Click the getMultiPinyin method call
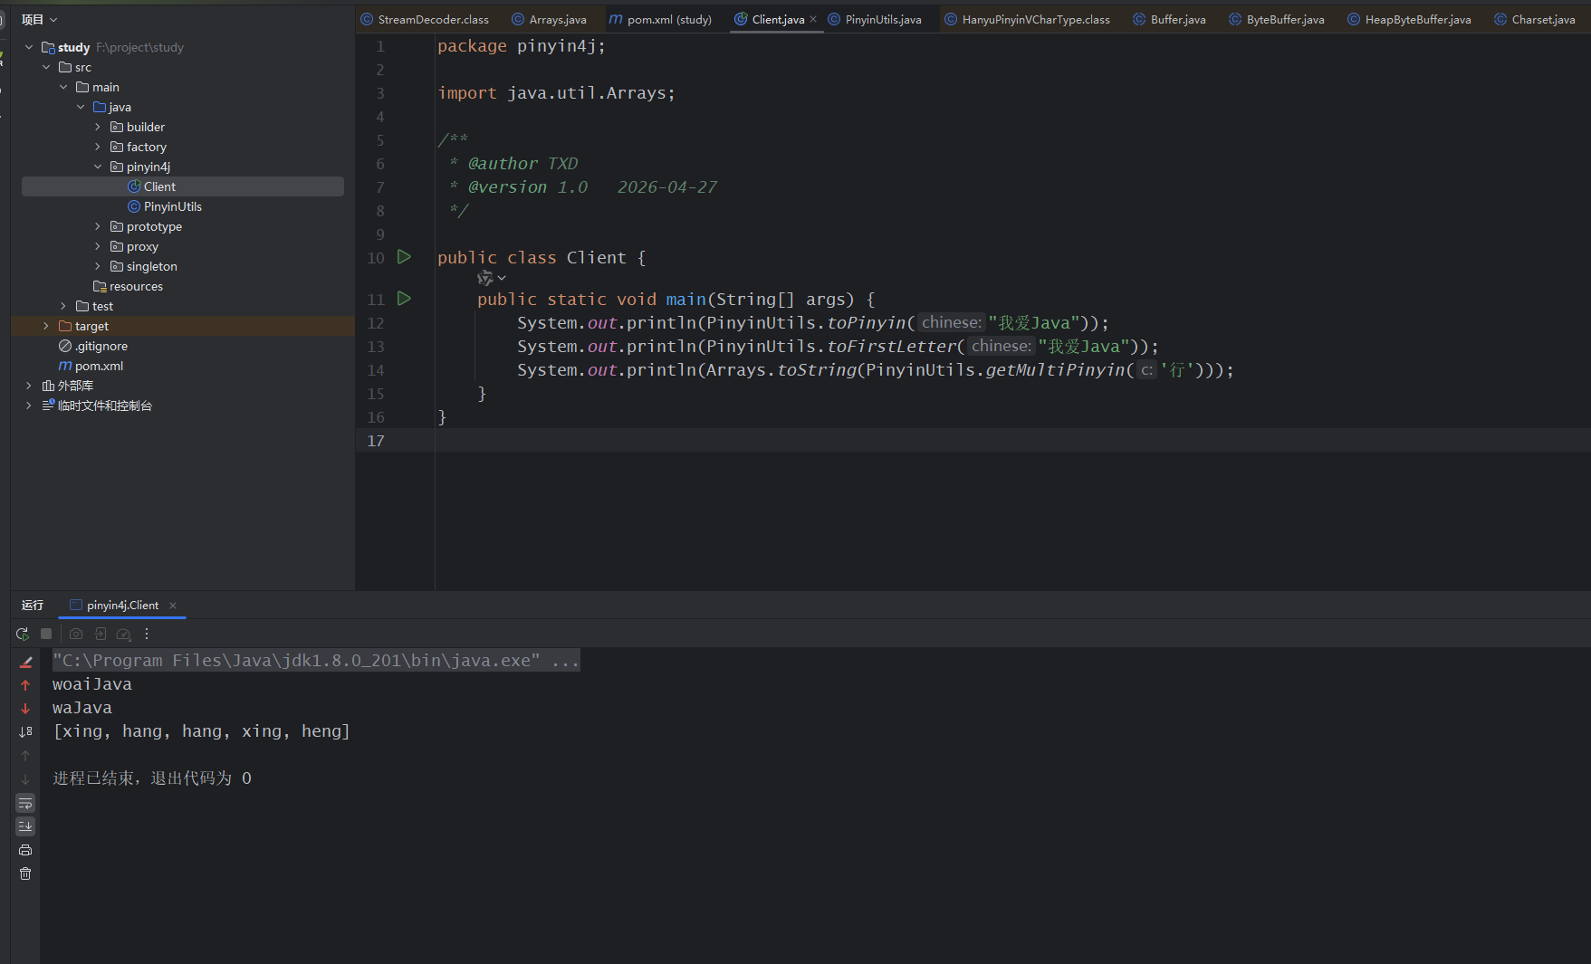The width and height of the screenshot is (1591, 964). [x=1055, y=370]
